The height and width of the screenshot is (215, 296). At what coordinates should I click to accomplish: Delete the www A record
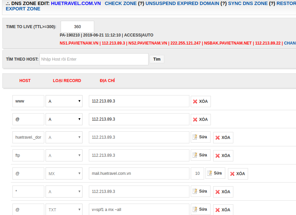pyautogui.click(x=201, y=101)
